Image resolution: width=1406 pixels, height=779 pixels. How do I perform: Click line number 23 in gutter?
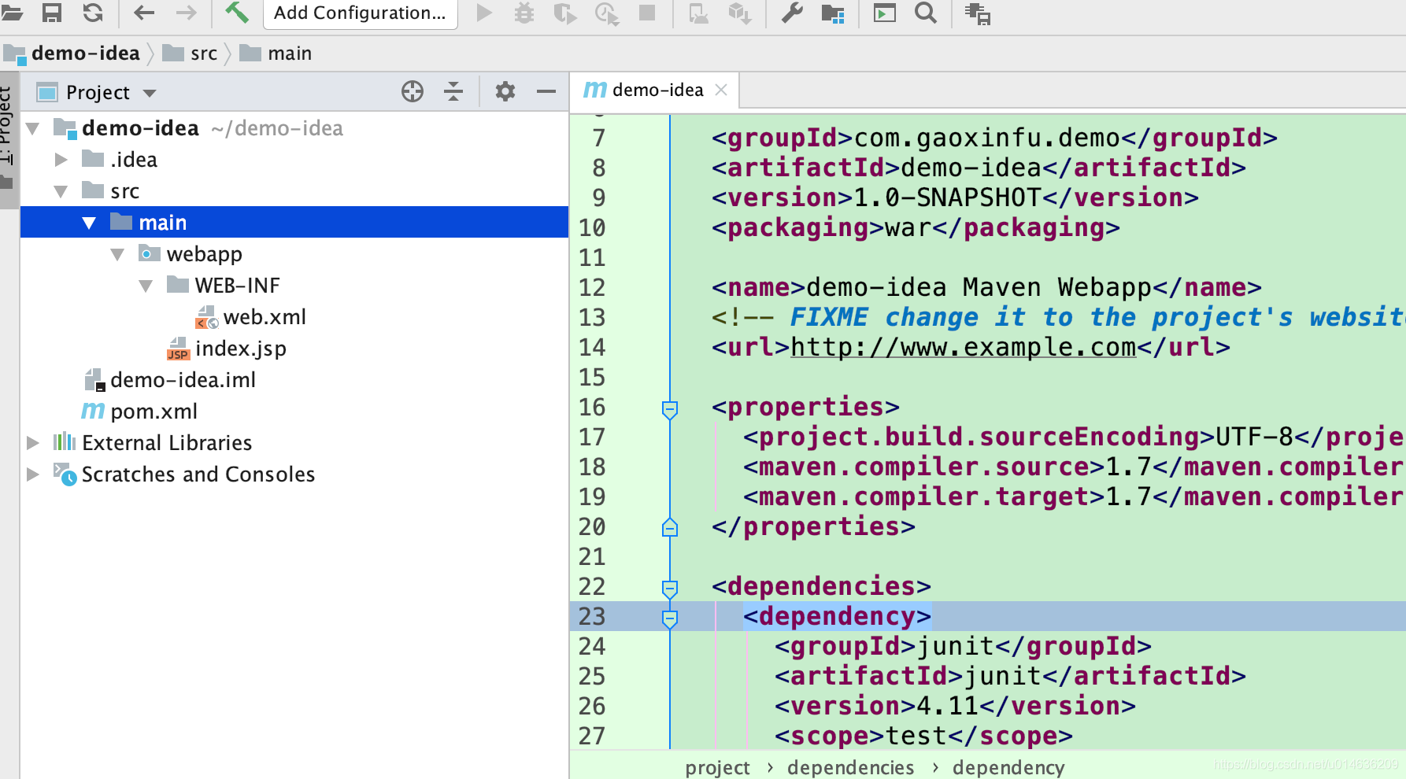592,616
